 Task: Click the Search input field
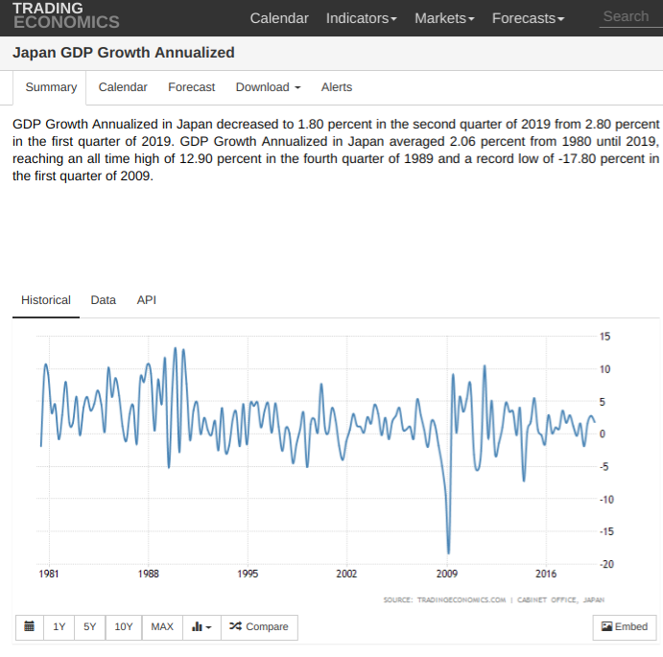(627, 16)
